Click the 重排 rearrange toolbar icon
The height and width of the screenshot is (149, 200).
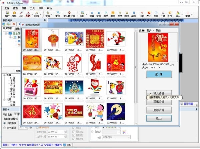tap(58, 14)
